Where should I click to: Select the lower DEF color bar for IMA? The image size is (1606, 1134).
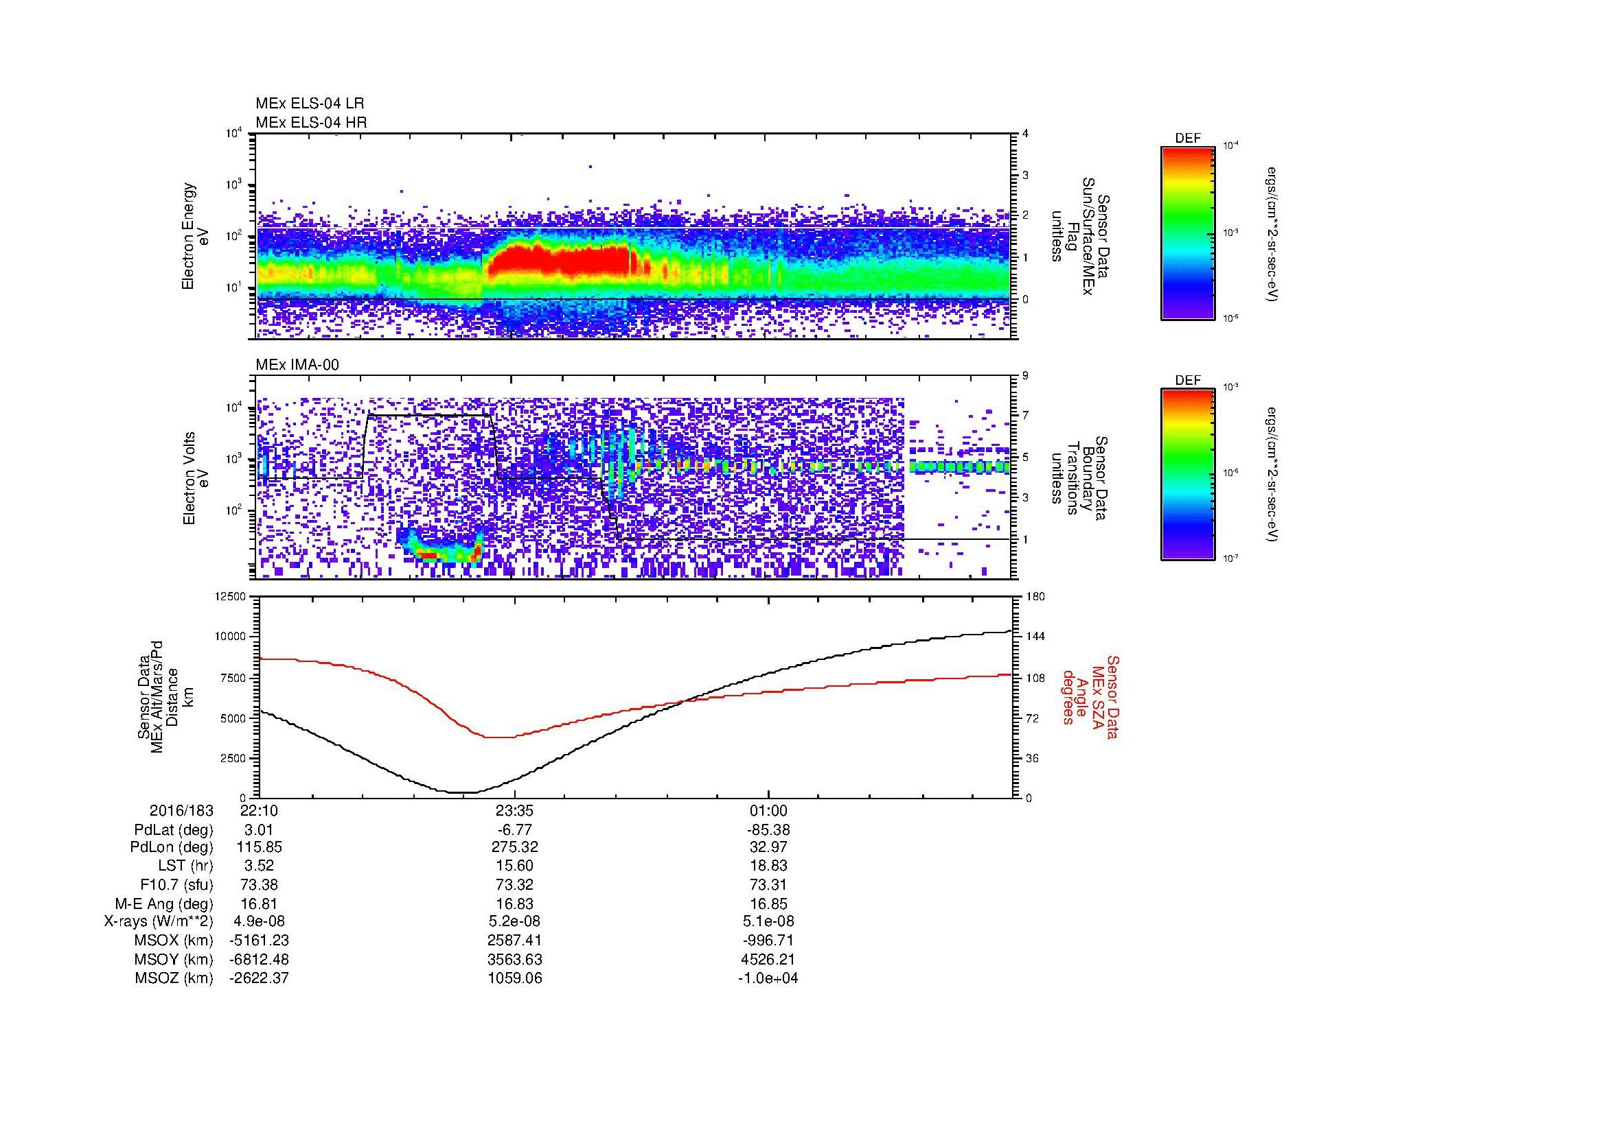coord(1187,475)
